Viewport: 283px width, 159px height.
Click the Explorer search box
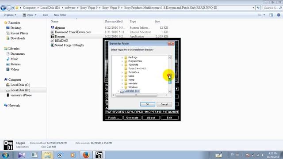(272, 8)
